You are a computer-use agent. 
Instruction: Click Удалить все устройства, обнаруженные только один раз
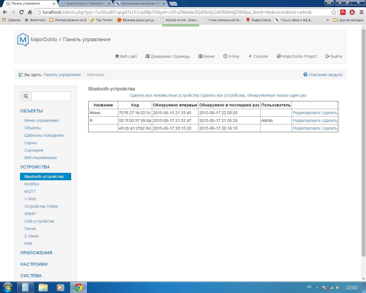pyautogui.click(x=253, y=95)
